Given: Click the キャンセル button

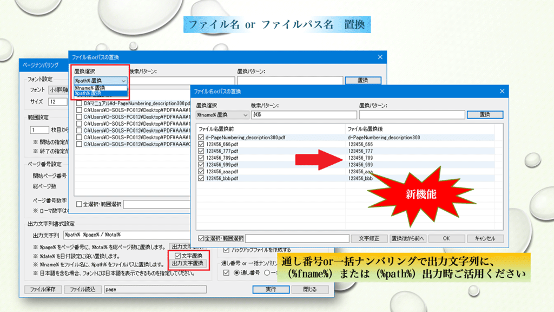Looking at the screenshot, I should tap(485, 238).
